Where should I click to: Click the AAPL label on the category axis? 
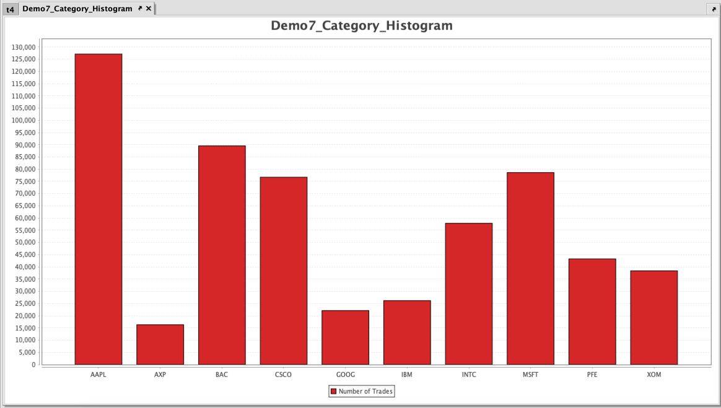(x=98, y=375)
